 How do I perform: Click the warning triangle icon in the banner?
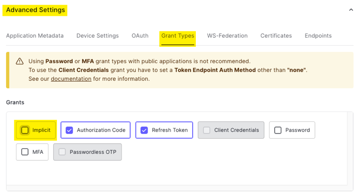click(x=20, y=61)
